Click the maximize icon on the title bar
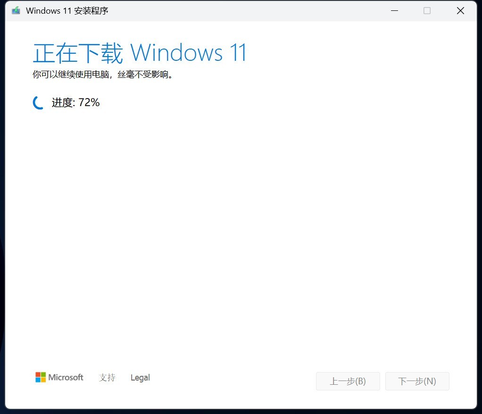 (427, 10)
